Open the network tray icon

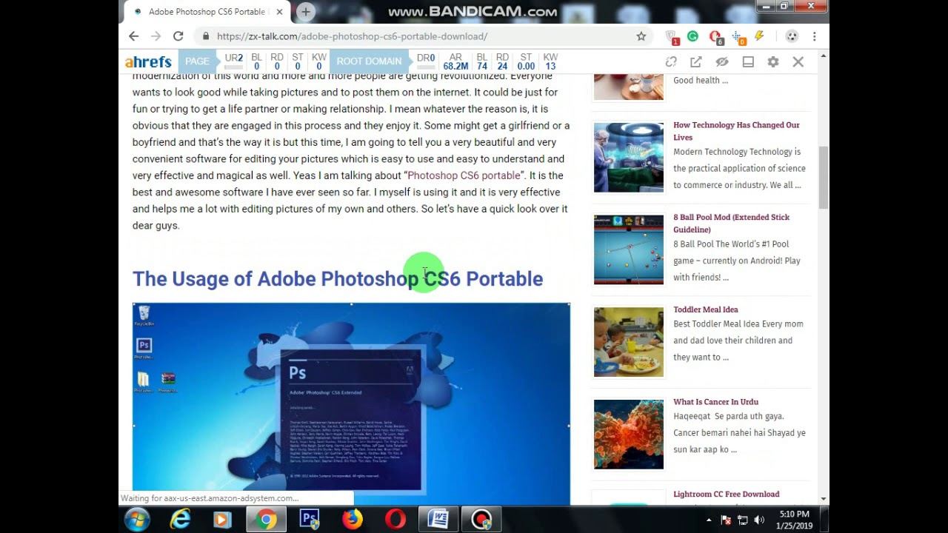click(x=743, y=520)
